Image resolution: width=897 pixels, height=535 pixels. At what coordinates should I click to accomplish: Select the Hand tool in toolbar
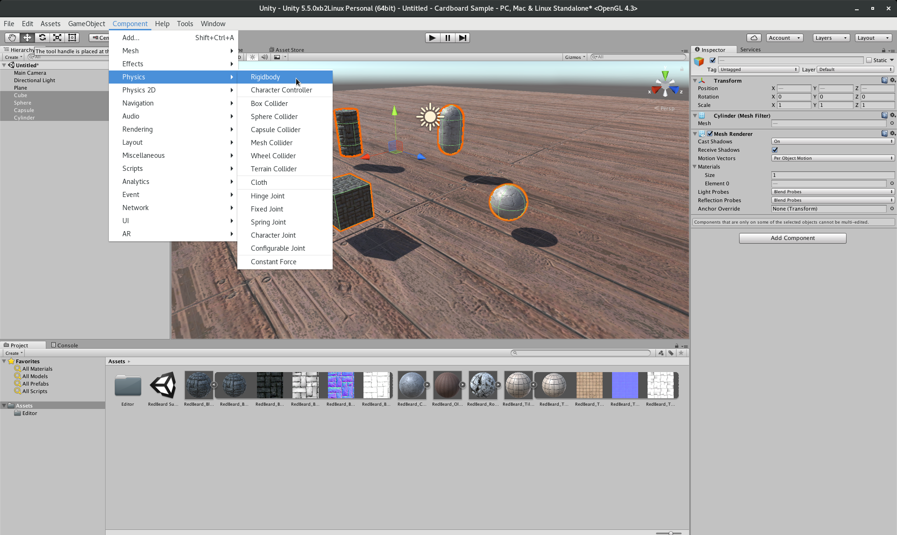(x=12, y=38)
